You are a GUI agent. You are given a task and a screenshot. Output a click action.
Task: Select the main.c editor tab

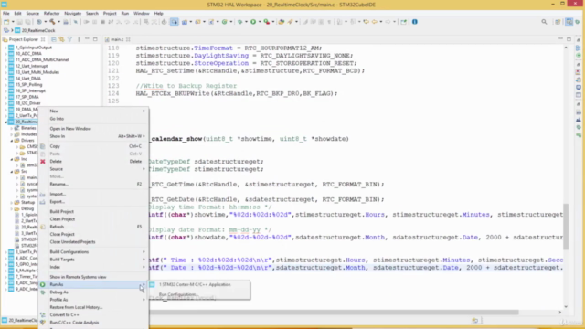[117, 39]
